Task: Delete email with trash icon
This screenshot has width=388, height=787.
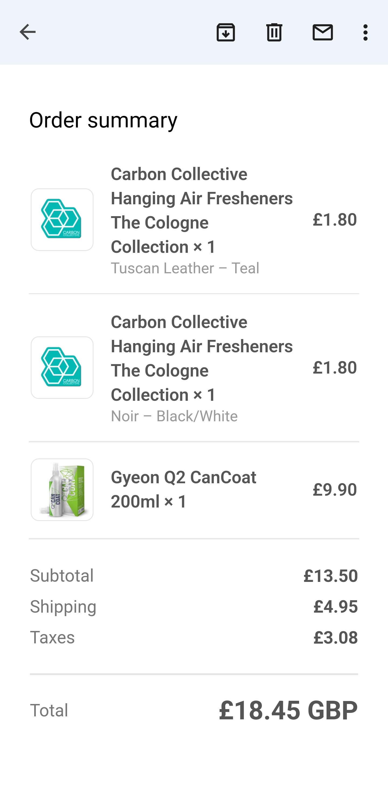Action: pyautogui.click(x=274, y=32)
